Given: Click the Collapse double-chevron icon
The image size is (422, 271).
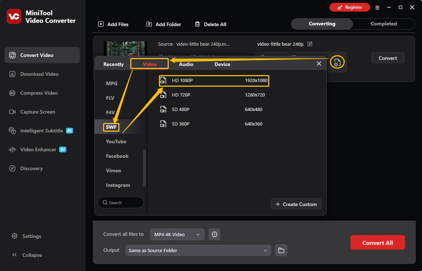Looking at the screenshot, I should click(15, 255).
